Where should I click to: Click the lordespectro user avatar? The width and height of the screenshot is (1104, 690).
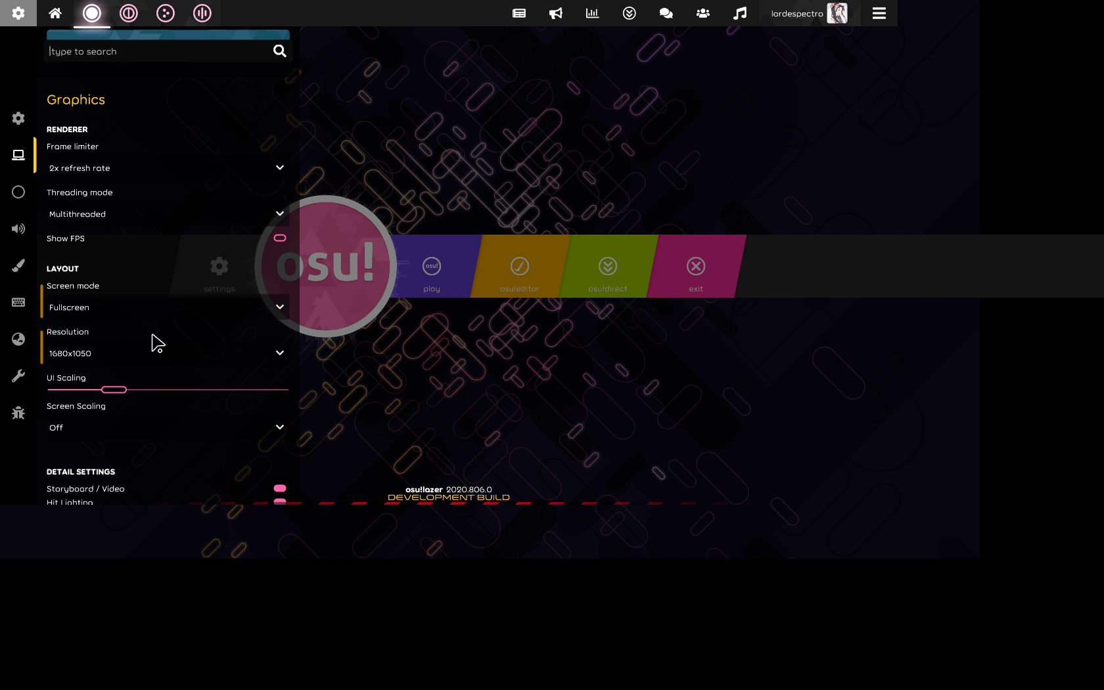coord(837,13)
